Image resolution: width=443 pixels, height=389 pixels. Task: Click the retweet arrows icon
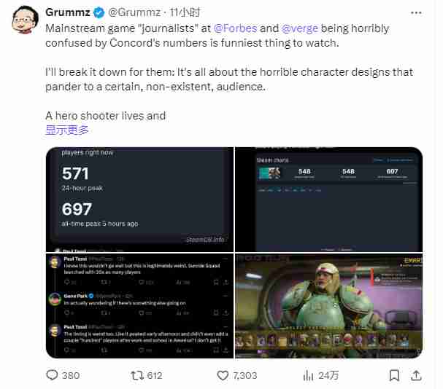click(137, 375)
